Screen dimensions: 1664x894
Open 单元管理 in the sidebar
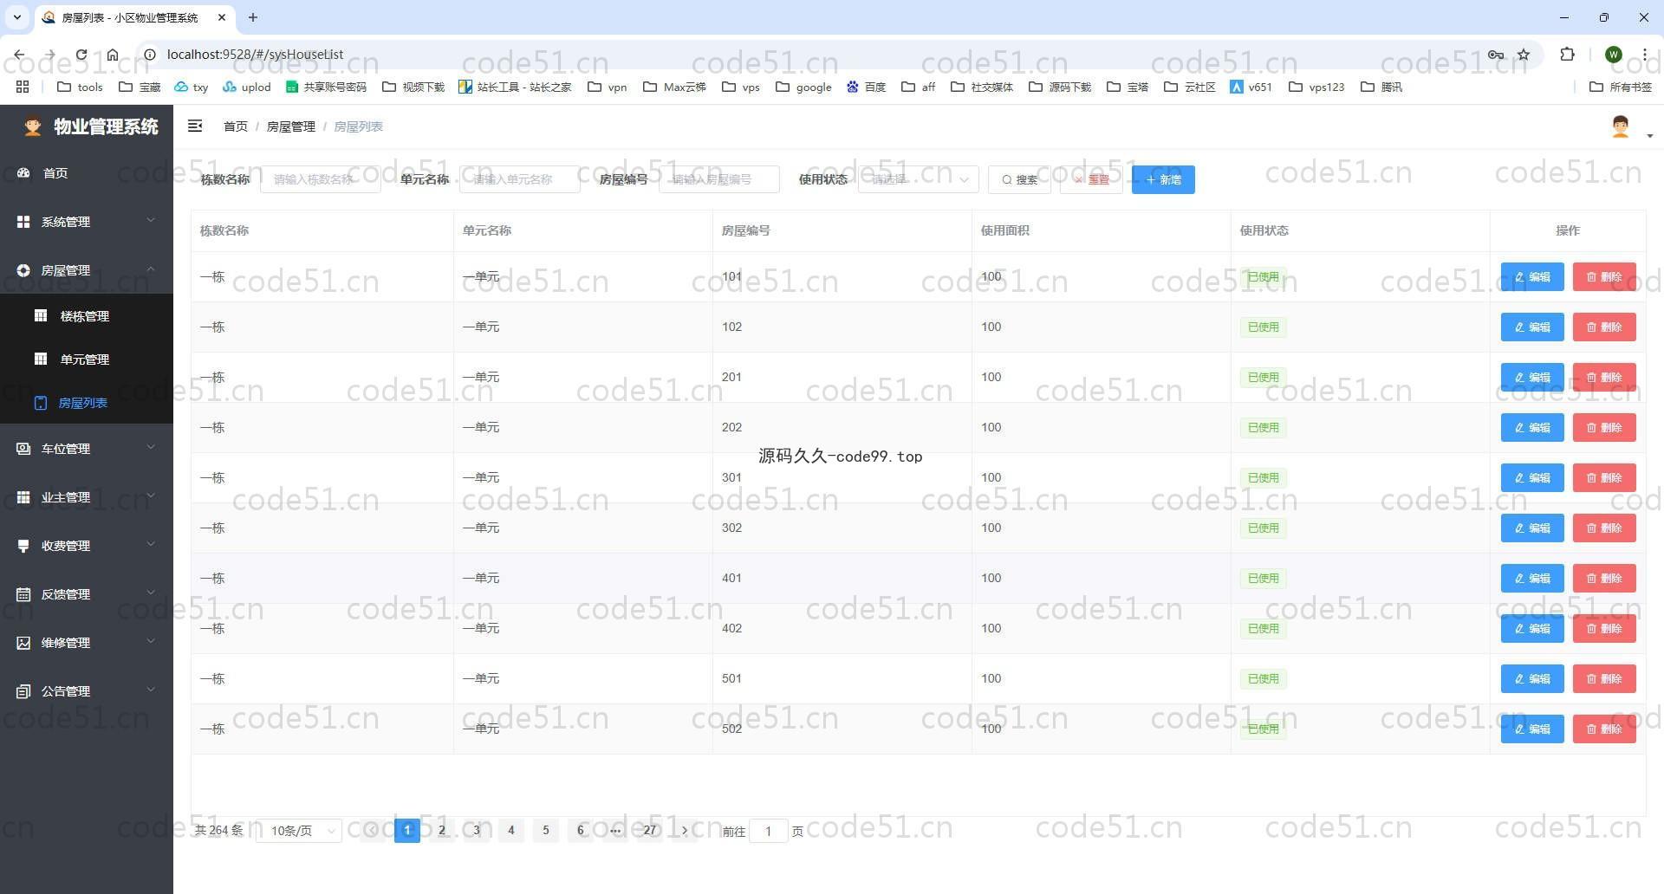point(84,360)
